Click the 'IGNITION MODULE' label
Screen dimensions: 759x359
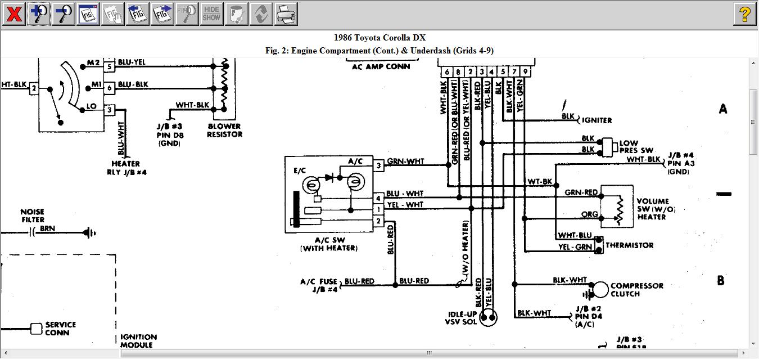click(x=139, y=341)
